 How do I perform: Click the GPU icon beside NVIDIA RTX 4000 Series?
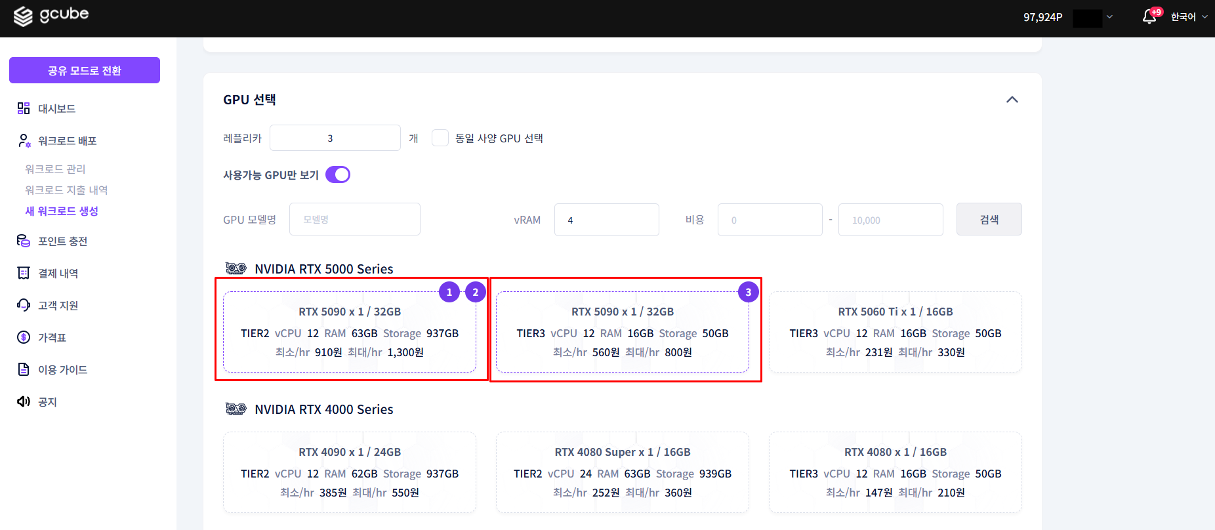(x=236, y=409)
